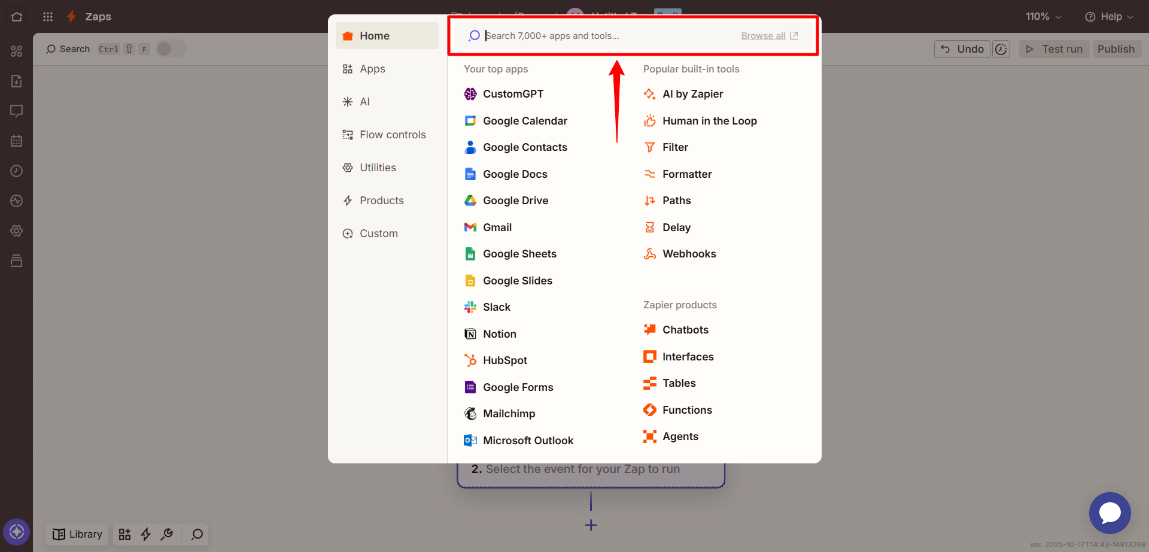Add a Paths step
The image size is (1149, 552).
(x=667, y=201)
